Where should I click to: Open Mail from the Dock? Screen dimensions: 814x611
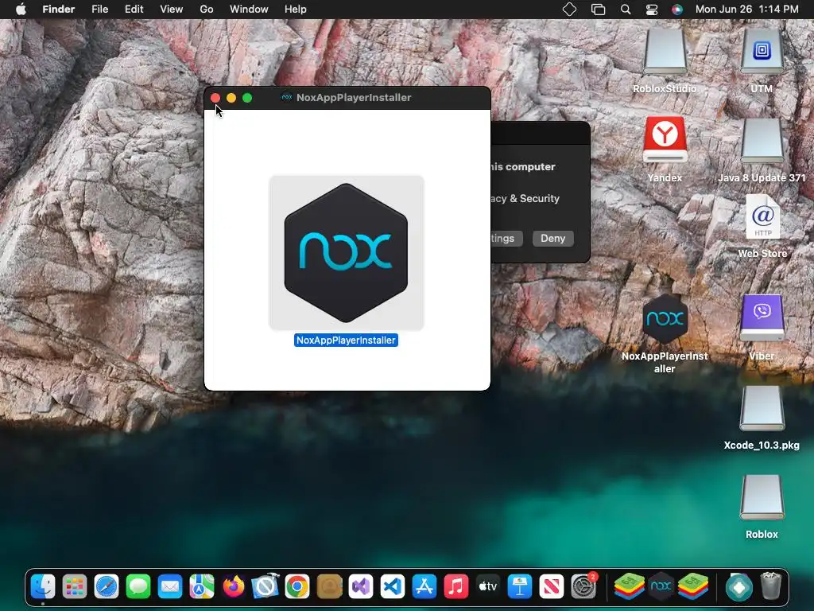click(x=170, y=587)
